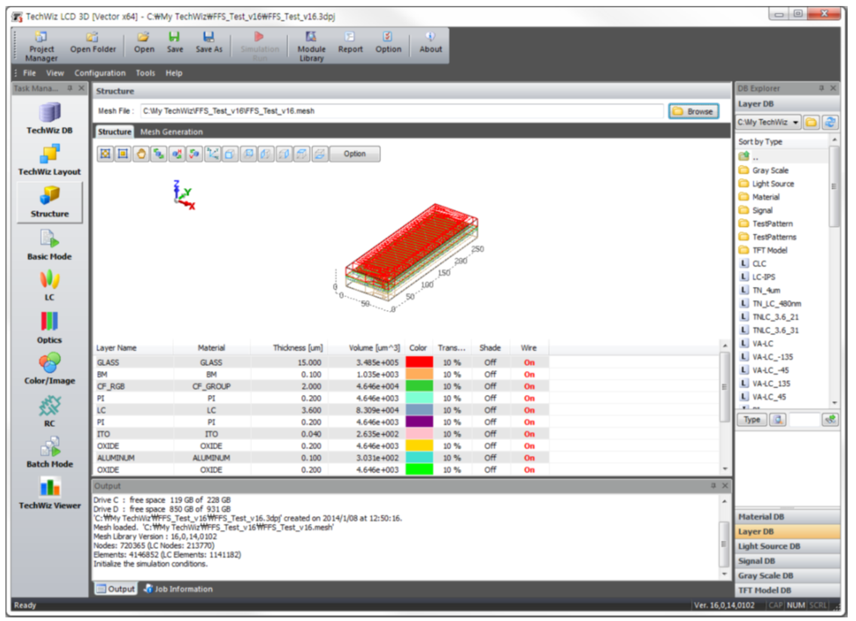Select the Basic Mode task

50,245
